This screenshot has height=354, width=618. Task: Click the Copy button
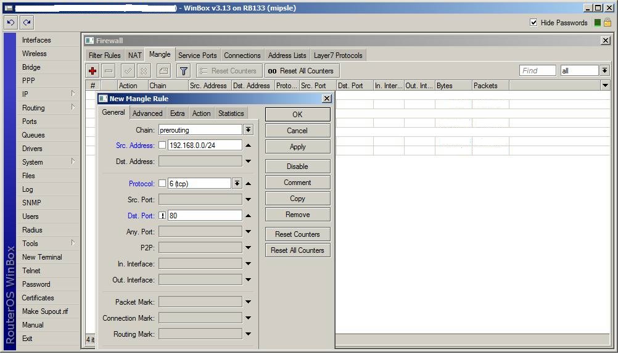(x=297, y=199)
